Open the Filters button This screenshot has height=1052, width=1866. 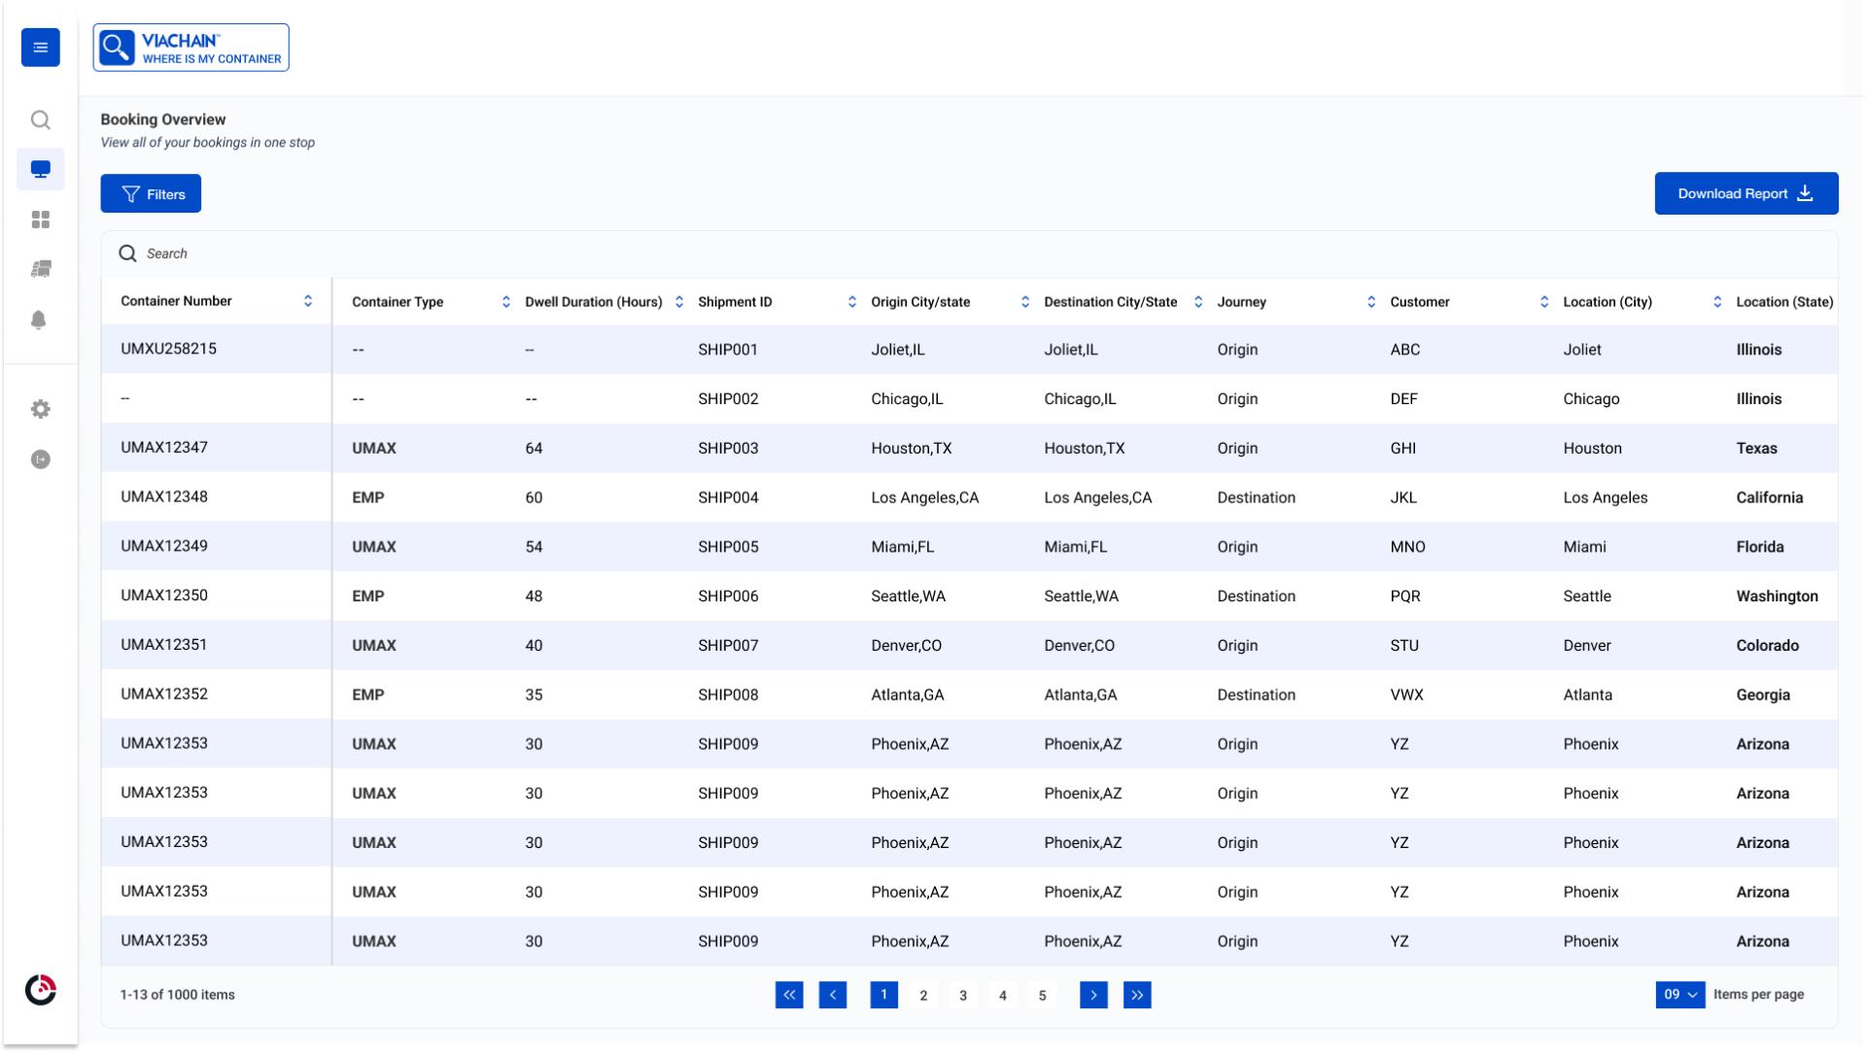(x=151, y=194)
